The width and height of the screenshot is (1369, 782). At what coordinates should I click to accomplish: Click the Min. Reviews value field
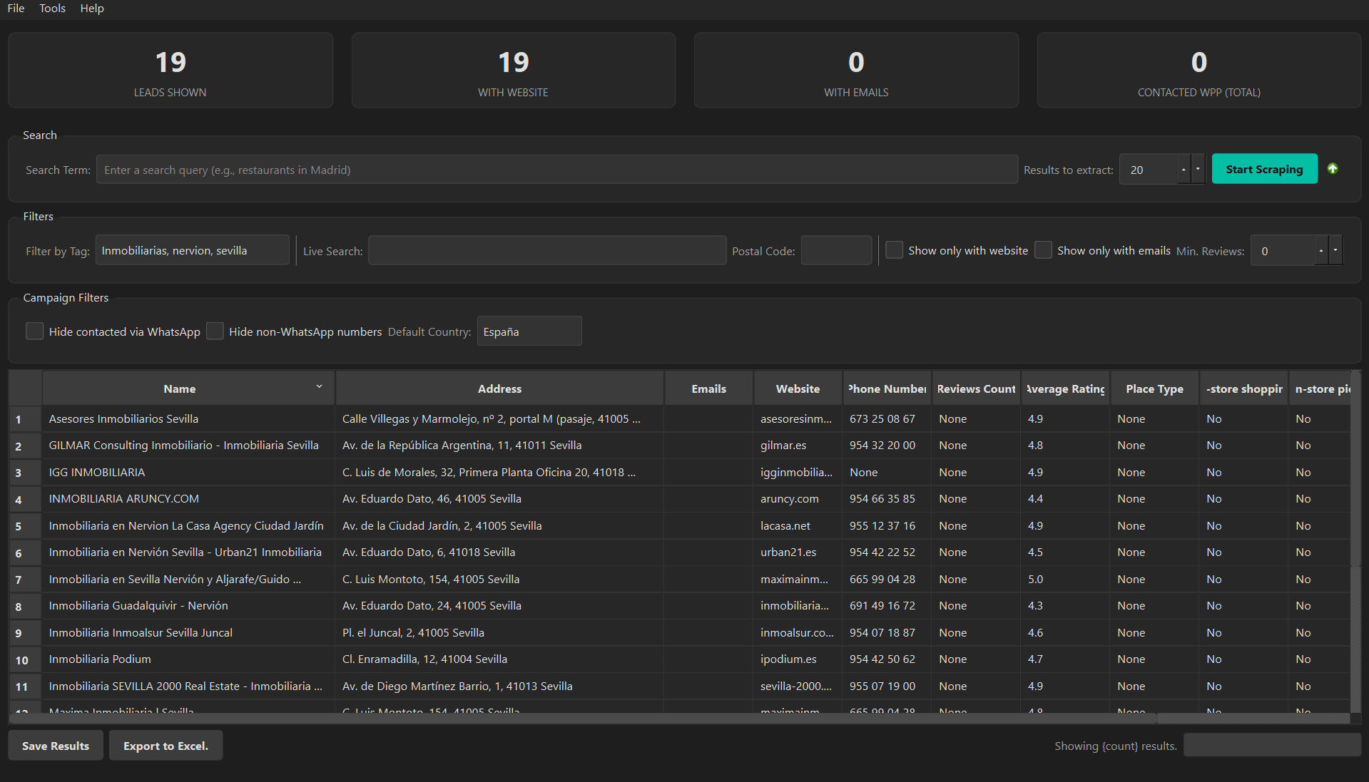click(x=1283, y=251)
